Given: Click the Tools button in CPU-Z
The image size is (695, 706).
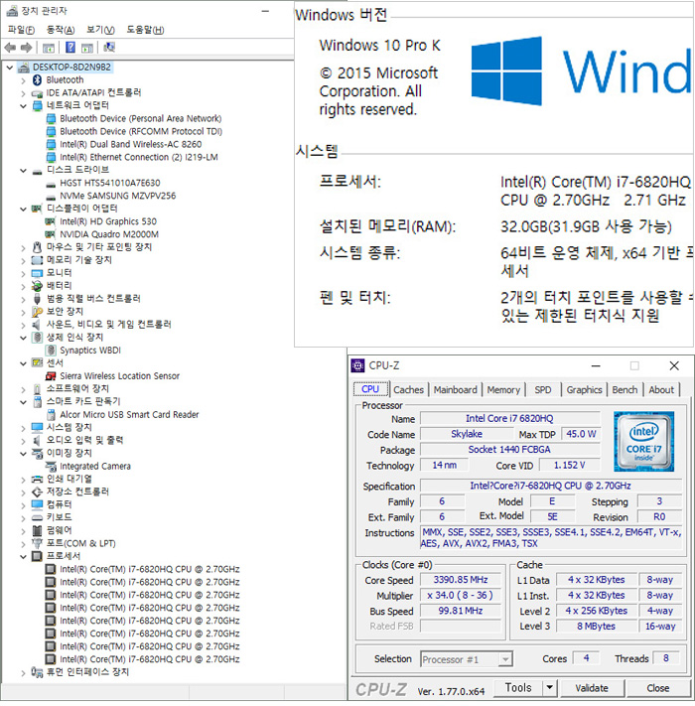Looking at the screenshot, I should (x=518, y=687).
